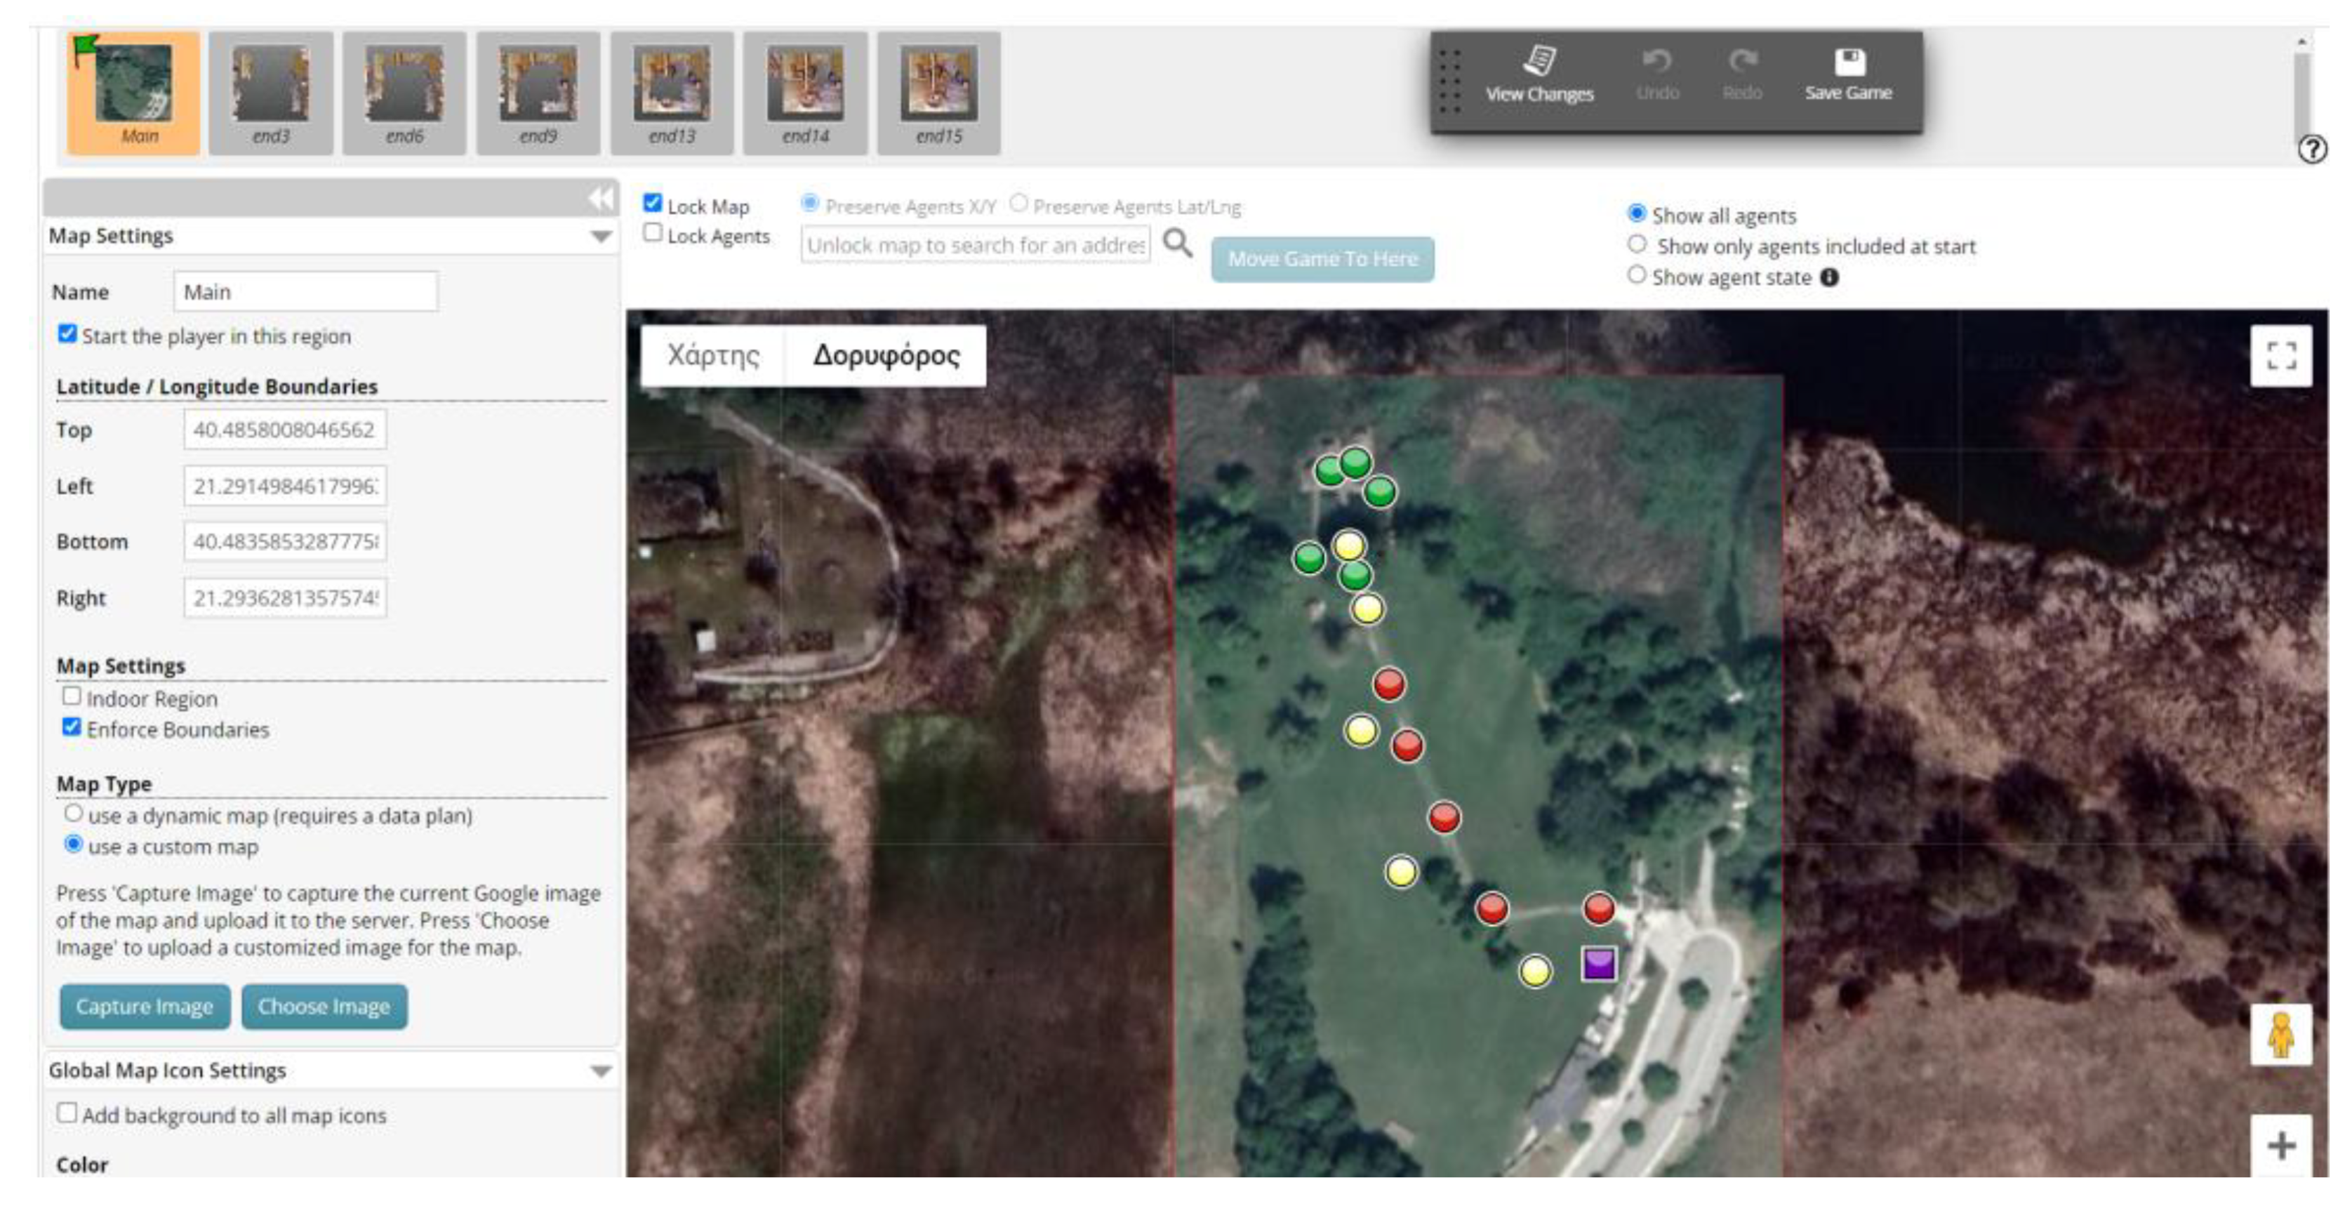Enable the Lock Agents checkbox
Viewport: 2352px width, 1213px height.
click(653, 233)
